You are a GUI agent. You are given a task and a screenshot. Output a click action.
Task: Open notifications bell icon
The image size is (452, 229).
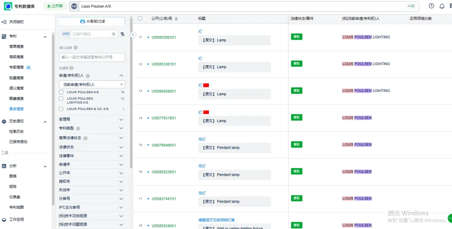click(442, 6)
